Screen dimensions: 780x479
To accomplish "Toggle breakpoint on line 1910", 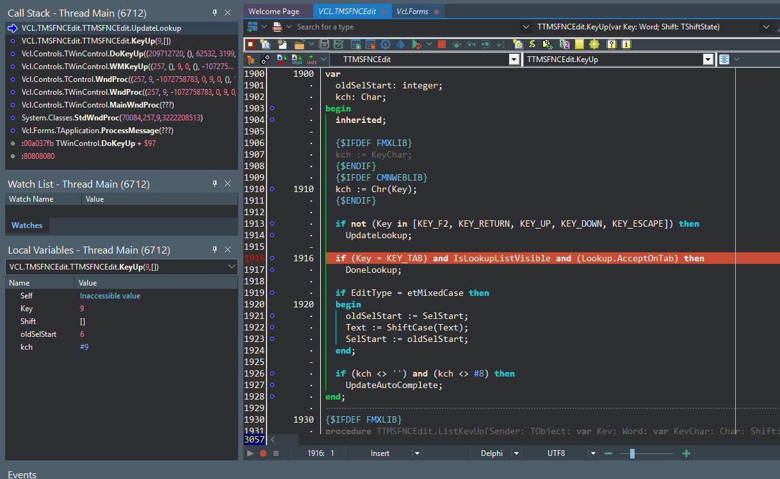I will pyautogui.click(x=272, y=189).
